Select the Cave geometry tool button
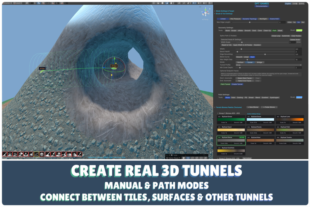This screenshot has height=207, width=310. [x=260, y=31]
